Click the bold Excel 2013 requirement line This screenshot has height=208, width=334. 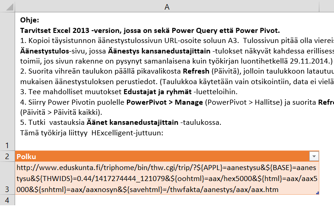[x=149, y=31]
